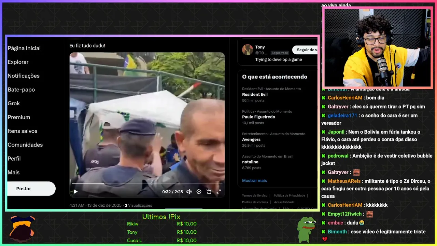Viewport: 437px width, 246px height.
Task: Click Mostrar mais under trends
Action: [254, 180]
